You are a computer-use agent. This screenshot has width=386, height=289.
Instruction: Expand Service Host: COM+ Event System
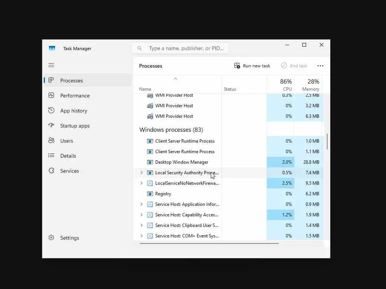pos(141,236)
